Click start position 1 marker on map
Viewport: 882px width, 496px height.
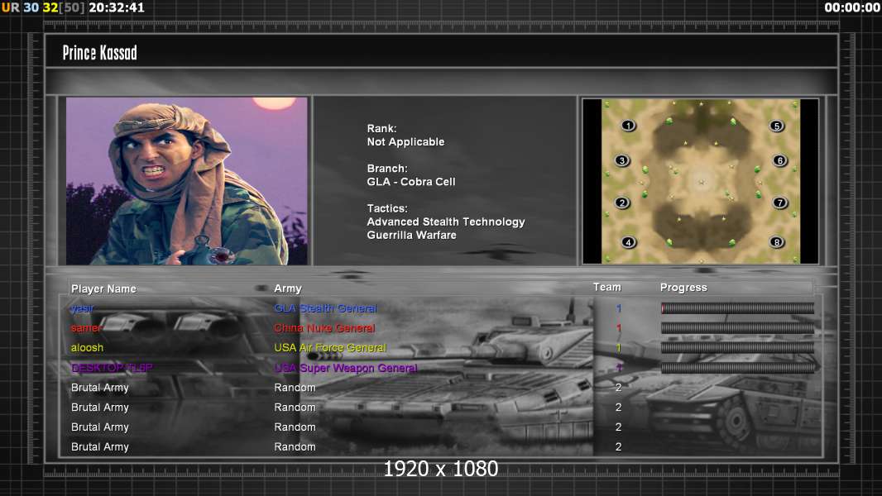[628, 126]
